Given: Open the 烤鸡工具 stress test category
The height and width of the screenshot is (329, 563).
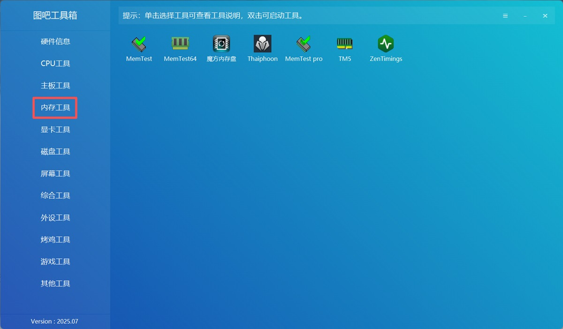Looking at the screenshot, I should [x=55, y=239].
